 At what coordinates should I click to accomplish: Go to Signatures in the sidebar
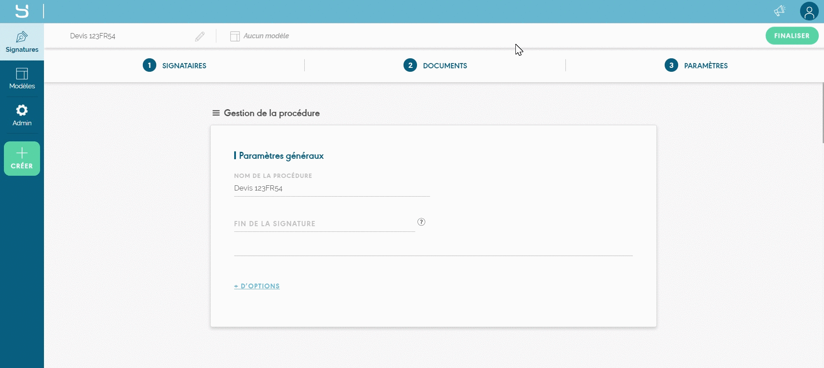point(22,42)
